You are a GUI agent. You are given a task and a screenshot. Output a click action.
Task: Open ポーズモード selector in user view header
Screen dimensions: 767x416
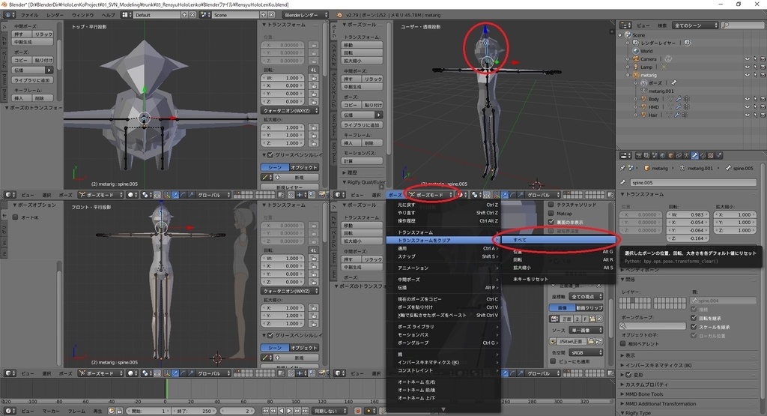[x=431, y=195]
